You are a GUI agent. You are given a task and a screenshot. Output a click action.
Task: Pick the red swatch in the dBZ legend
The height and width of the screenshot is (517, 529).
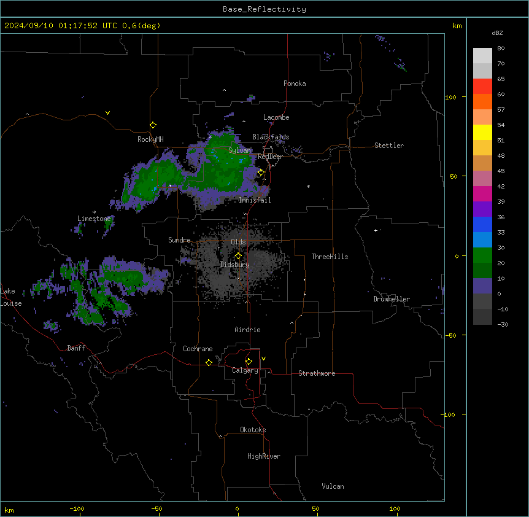(482, 87)
